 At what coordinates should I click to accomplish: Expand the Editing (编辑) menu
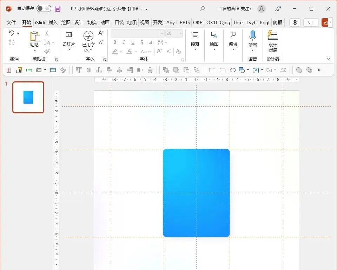pyautogui.click(x=233, y=41)
